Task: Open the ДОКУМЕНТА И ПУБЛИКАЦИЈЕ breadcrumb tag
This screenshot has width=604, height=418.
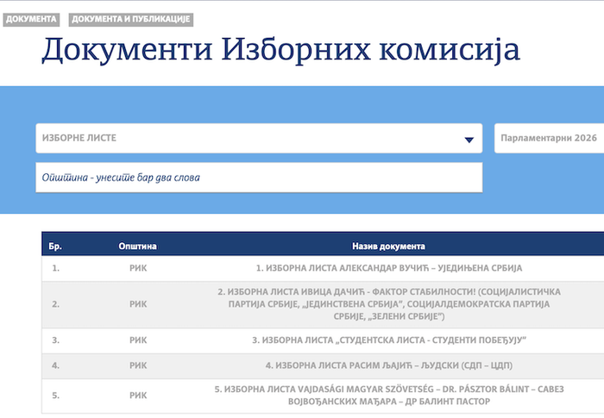Action: [131, 19]
